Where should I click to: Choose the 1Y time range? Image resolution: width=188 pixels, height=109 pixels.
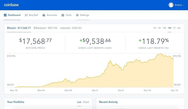(174, 28)
